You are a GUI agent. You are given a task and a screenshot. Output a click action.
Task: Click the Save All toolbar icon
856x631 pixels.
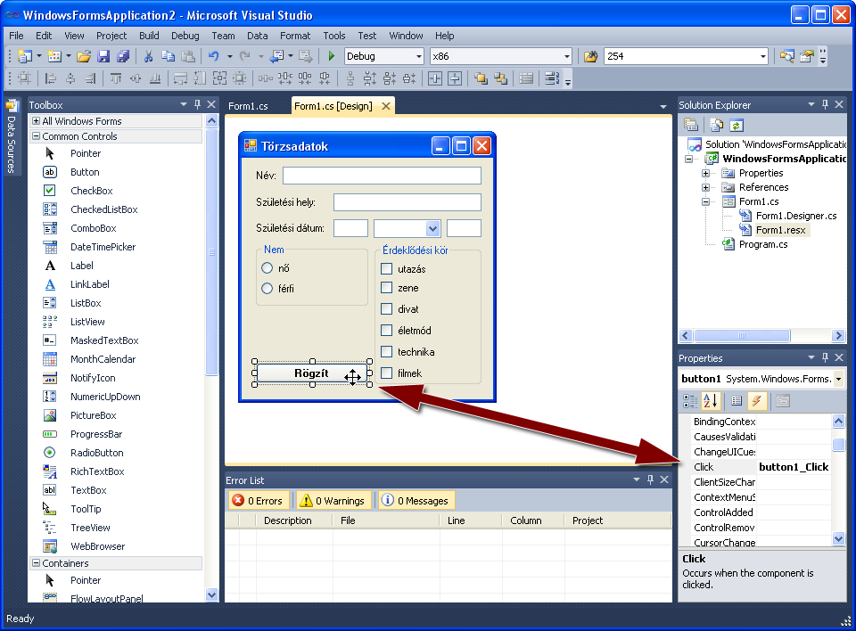[x=123, y=56]
